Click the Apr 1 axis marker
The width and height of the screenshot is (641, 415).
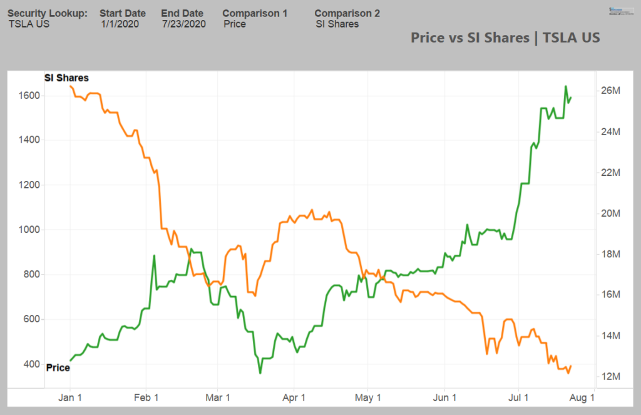point(294,397)
